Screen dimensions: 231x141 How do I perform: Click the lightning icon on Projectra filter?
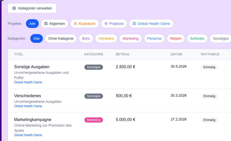click(106, 24)
